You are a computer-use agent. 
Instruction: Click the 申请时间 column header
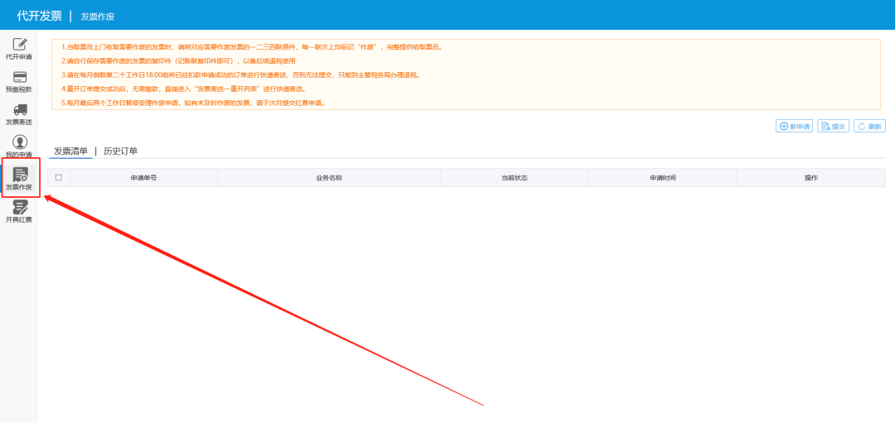click(x=662, y=178)
